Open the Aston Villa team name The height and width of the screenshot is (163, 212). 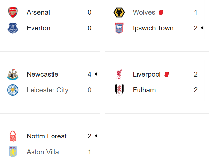(x=43, y=152)
